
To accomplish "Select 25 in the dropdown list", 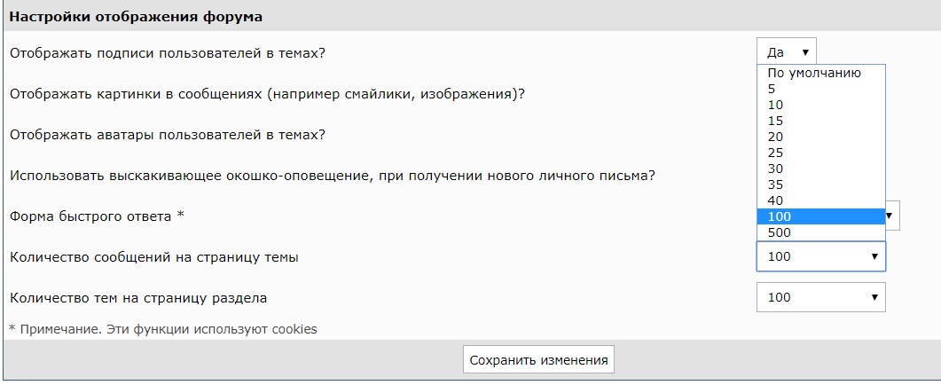I will (820, 153).
